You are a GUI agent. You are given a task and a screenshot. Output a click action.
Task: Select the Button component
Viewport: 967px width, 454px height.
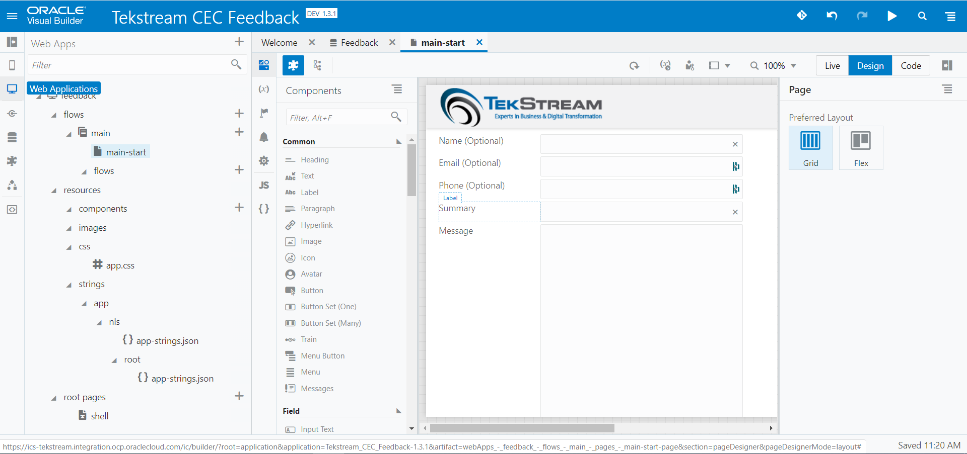click(312, 291)
